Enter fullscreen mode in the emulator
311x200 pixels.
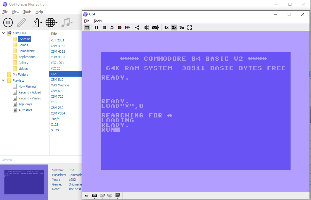pos(190,28)
